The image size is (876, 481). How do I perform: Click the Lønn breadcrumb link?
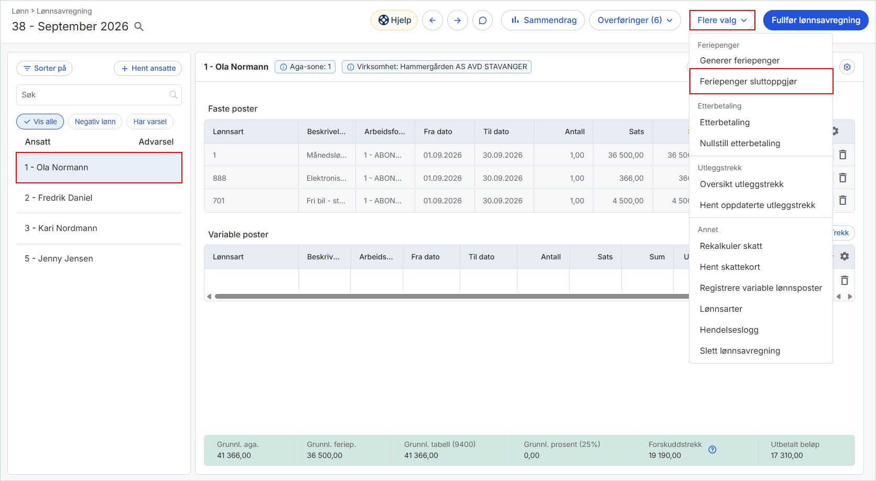[20, 10]
